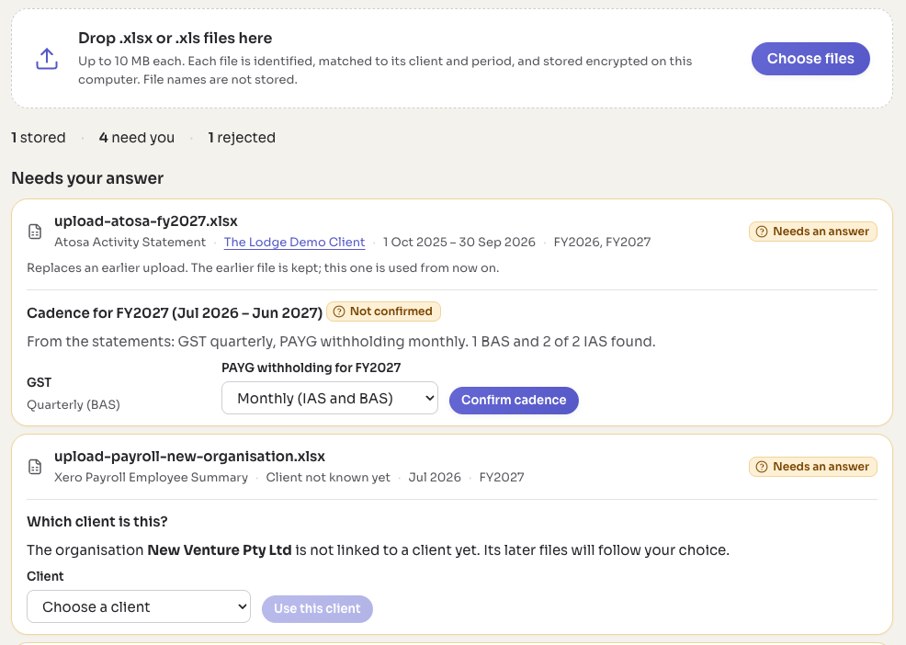Click the 'Atosa Activity Statement' label
This screenshot has width=906, height=645.
[130, 243]
